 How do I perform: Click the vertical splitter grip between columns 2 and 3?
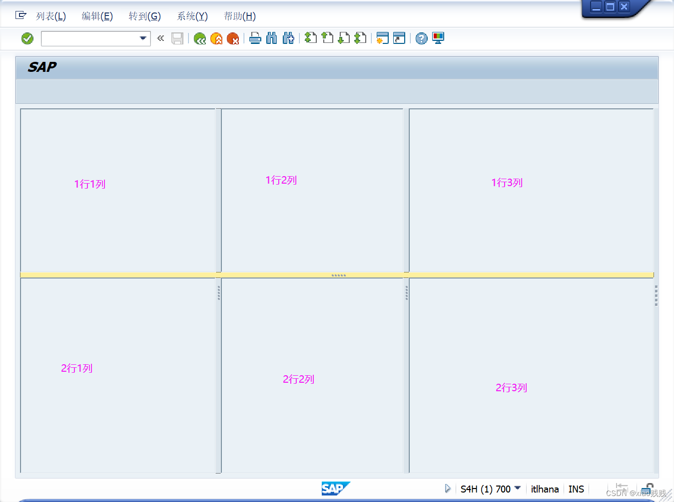[407, 293]
